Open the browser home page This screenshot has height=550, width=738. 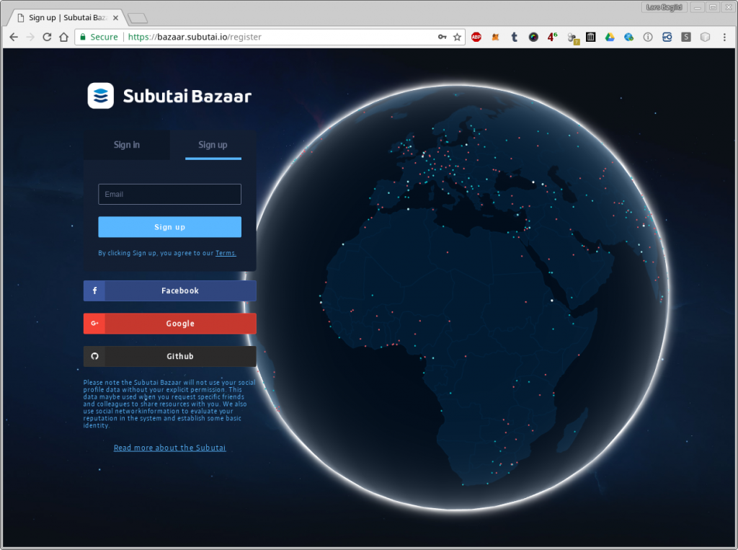click(63, 37)
